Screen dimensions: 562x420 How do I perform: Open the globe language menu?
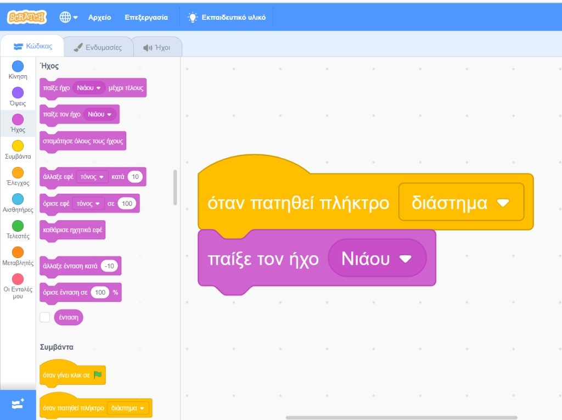tap(69, 18)
